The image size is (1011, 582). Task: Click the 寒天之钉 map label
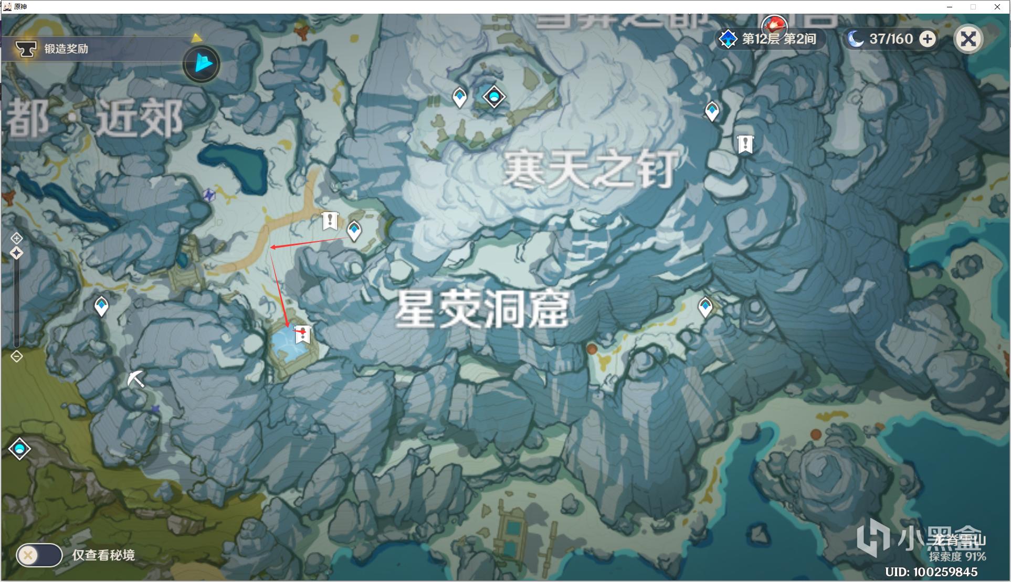click(591, 168)
